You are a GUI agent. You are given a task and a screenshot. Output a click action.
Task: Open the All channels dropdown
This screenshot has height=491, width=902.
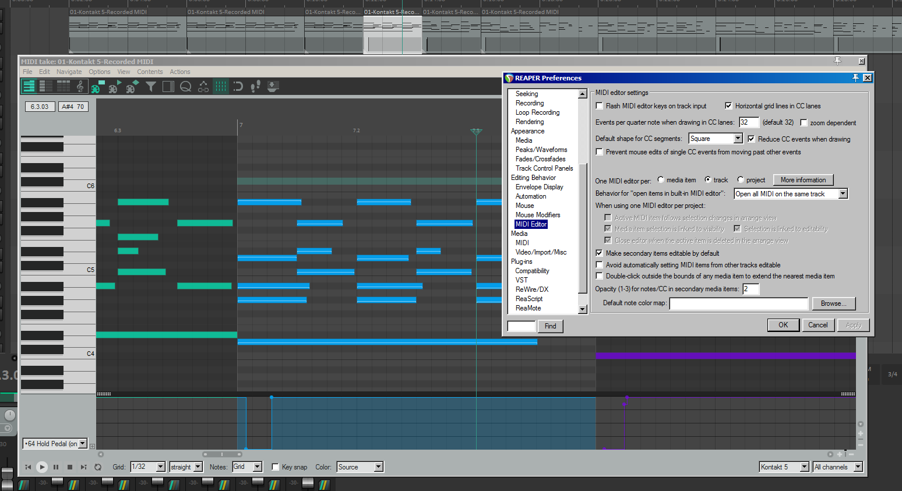tap(838, 467)
